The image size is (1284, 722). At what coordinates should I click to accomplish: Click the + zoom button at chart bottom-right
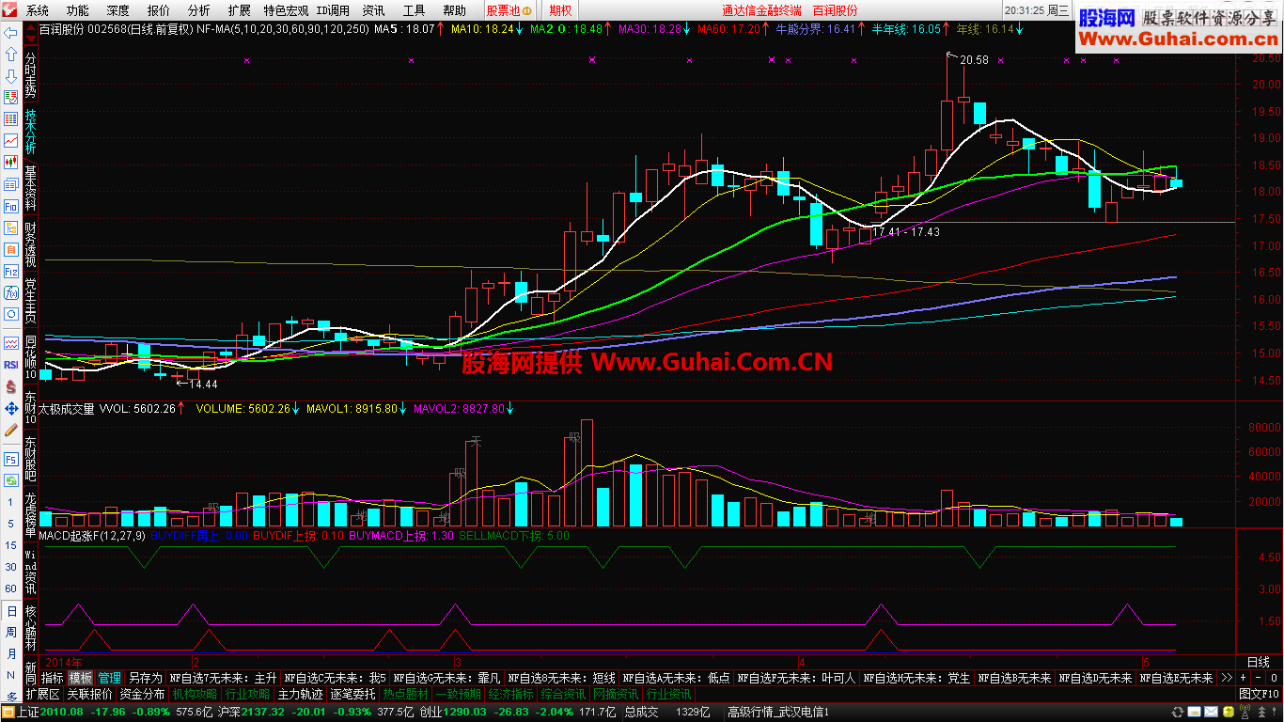point(1243,678)
